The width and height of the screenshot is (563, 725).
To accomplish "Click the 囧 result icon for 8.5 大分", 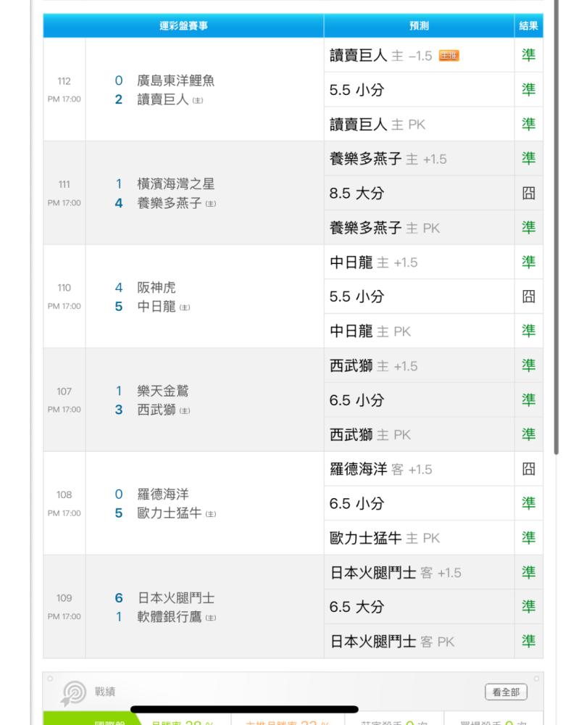I will (x=529, y=193).
